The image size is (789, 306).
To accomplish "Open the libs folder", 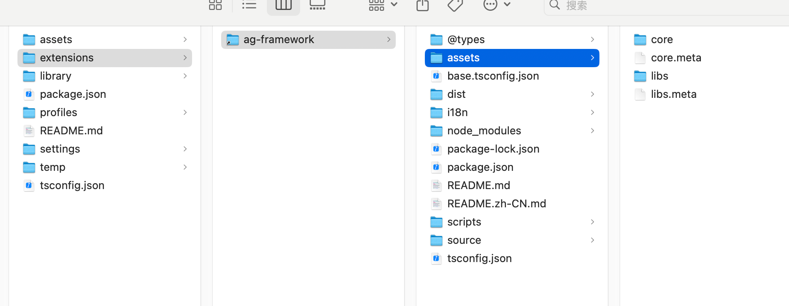I will pyautogui.click(x=659, y=76).
